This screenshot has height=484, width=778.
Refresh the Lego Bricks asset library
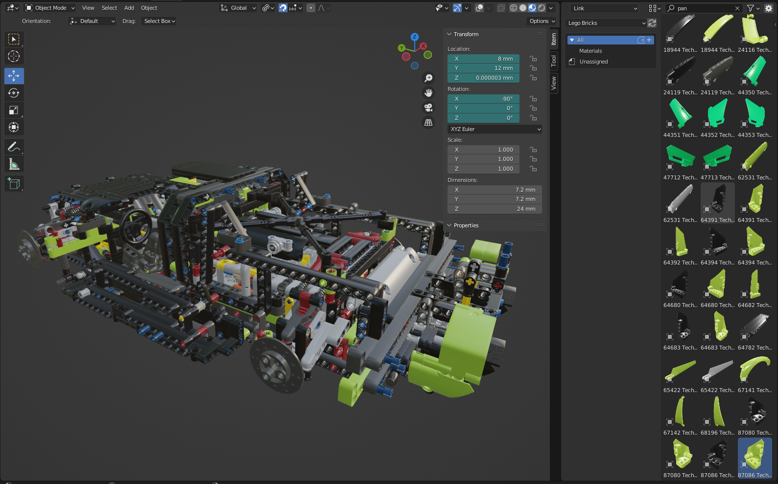tap(652, 23)
